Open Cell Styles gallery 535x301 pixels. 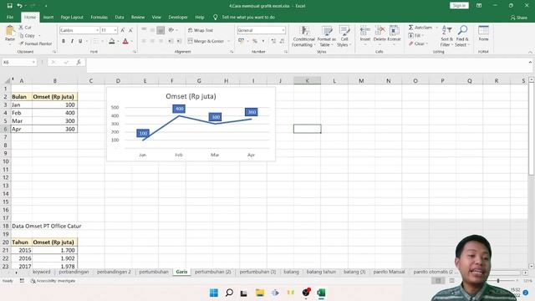click(344, 36)
